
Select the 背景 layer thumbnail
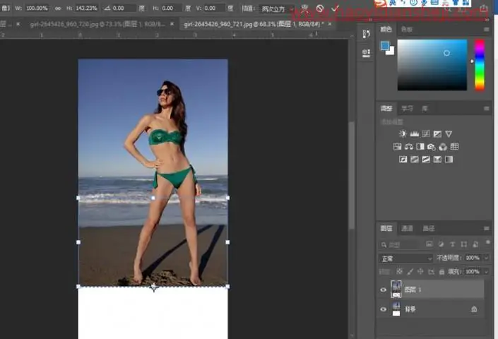point(396,309)
